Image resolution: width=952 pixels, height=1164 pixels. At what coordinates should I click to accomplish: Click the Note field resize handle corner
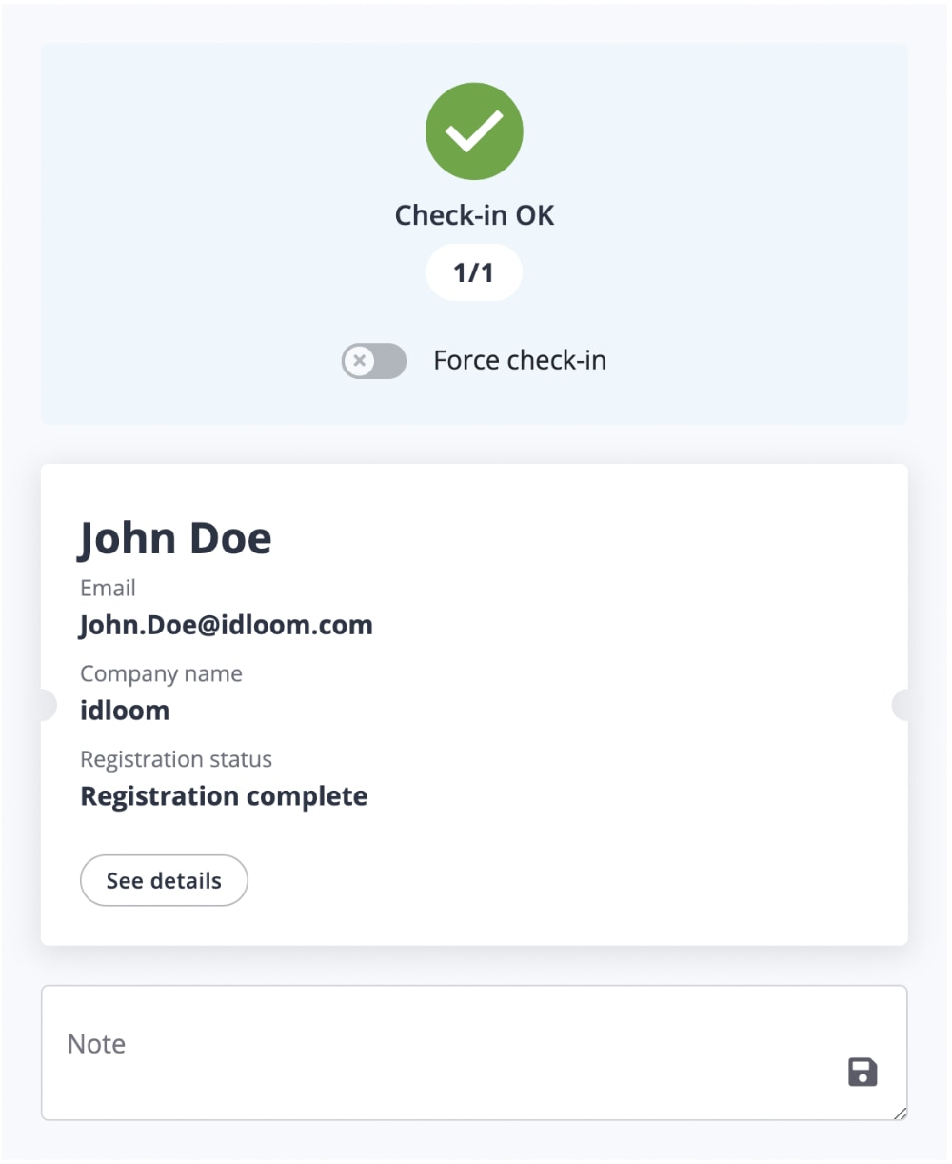(x=901, y=1114)
